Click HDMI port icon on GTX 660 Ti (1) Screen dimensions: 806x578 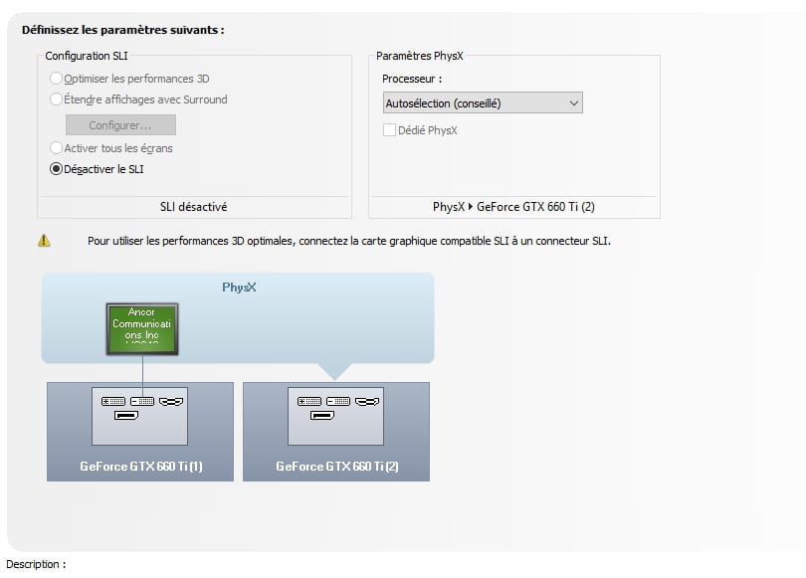[x=171, y=401]
